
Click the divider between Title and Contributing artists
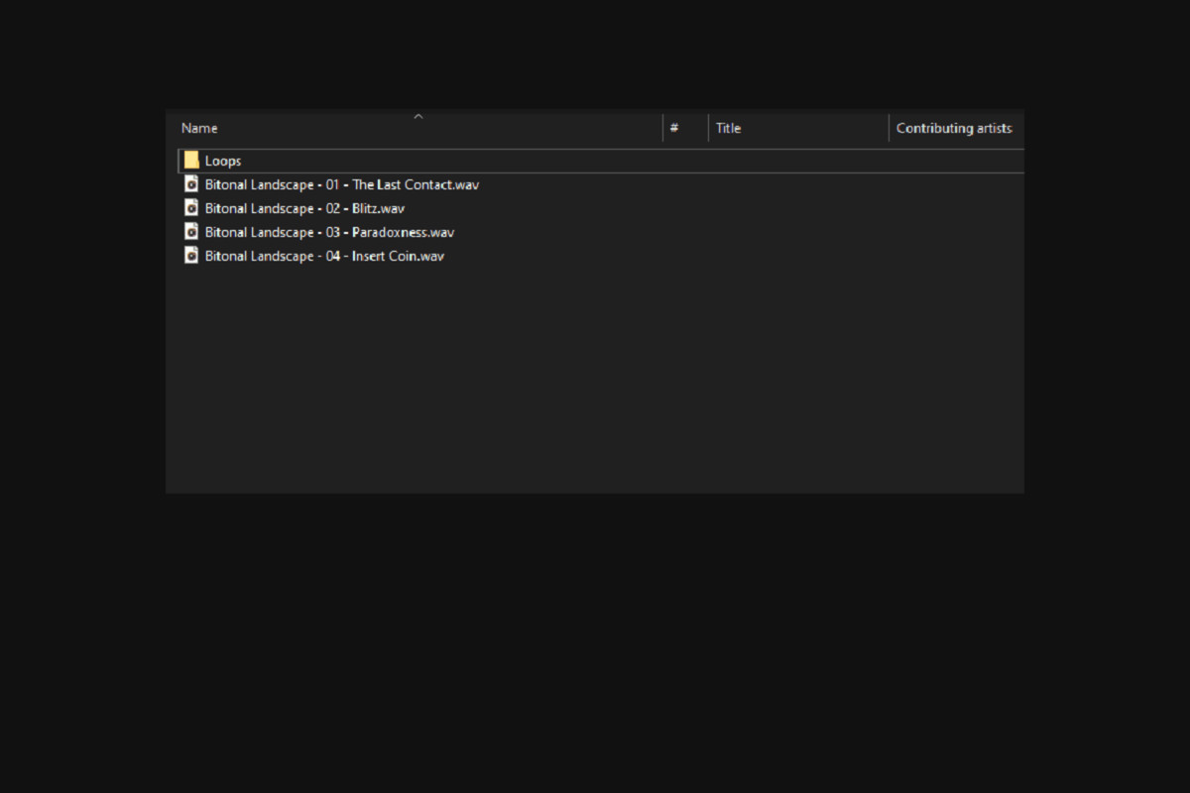tap(889, 128)
